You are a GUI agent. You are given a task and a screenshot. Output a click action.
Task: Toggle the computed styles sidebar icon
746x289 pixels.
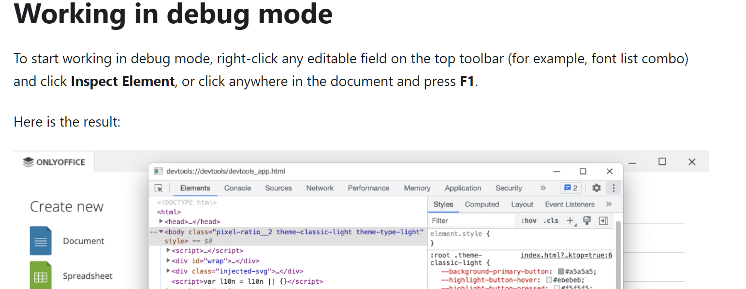(603, 220)
